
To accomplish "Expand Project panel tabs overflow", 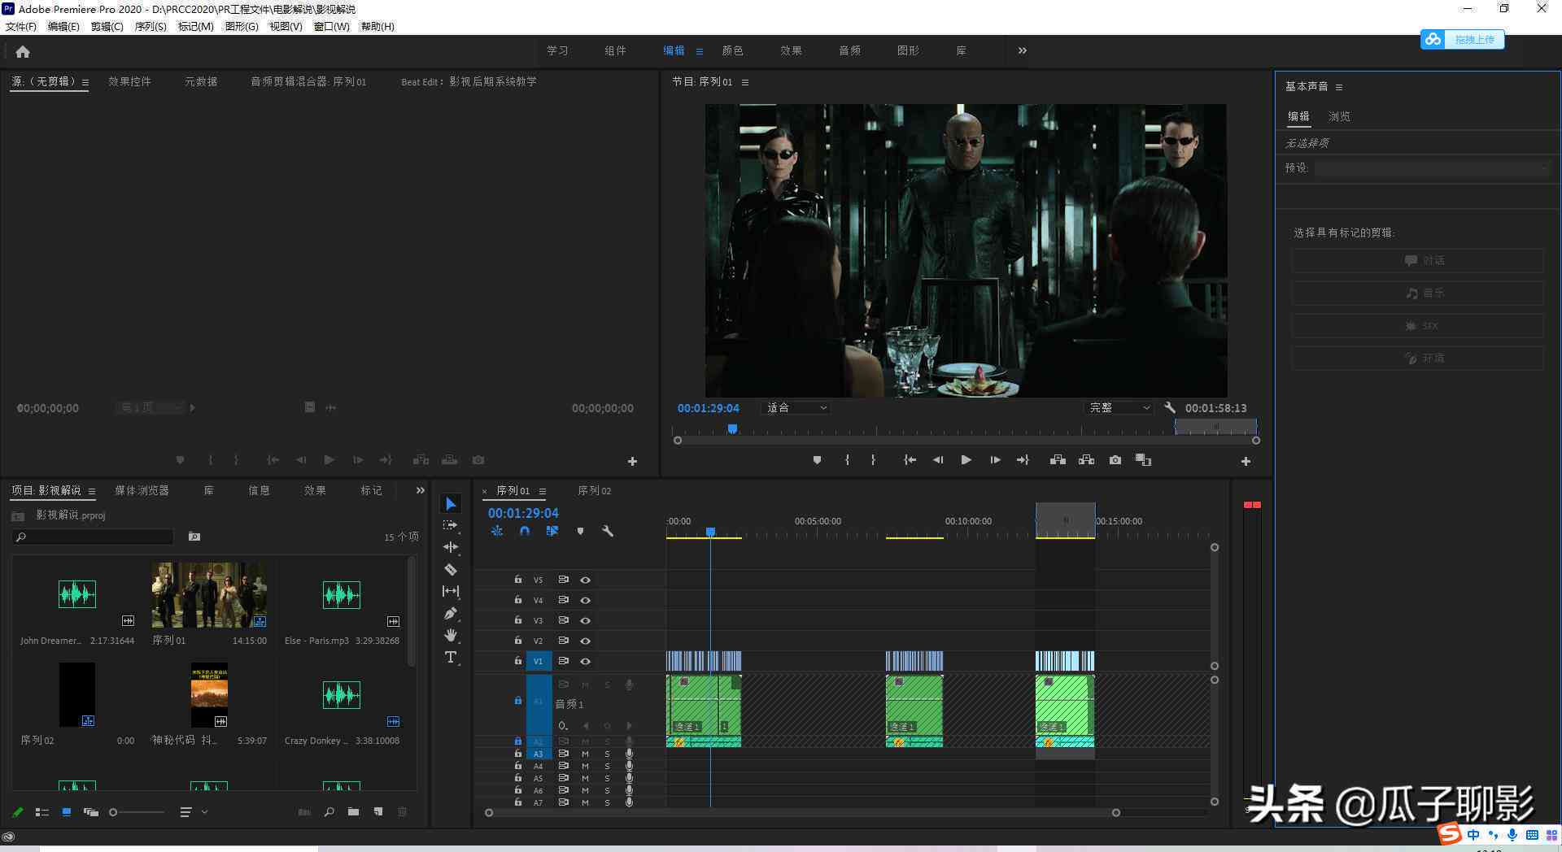I will click(420, 490).
